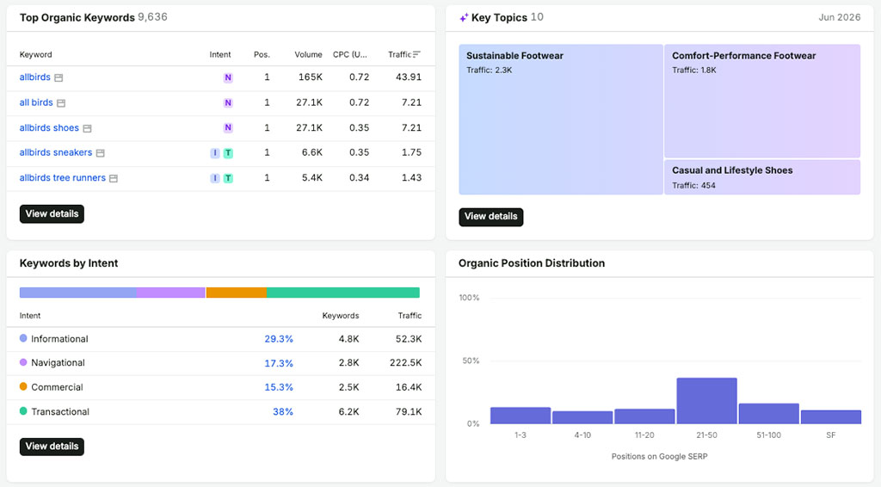Image resolution: width=881 pixels, height=487 pixels.
Task: Open SERP icon next to allbirds keyword
Action: point(59,78)
